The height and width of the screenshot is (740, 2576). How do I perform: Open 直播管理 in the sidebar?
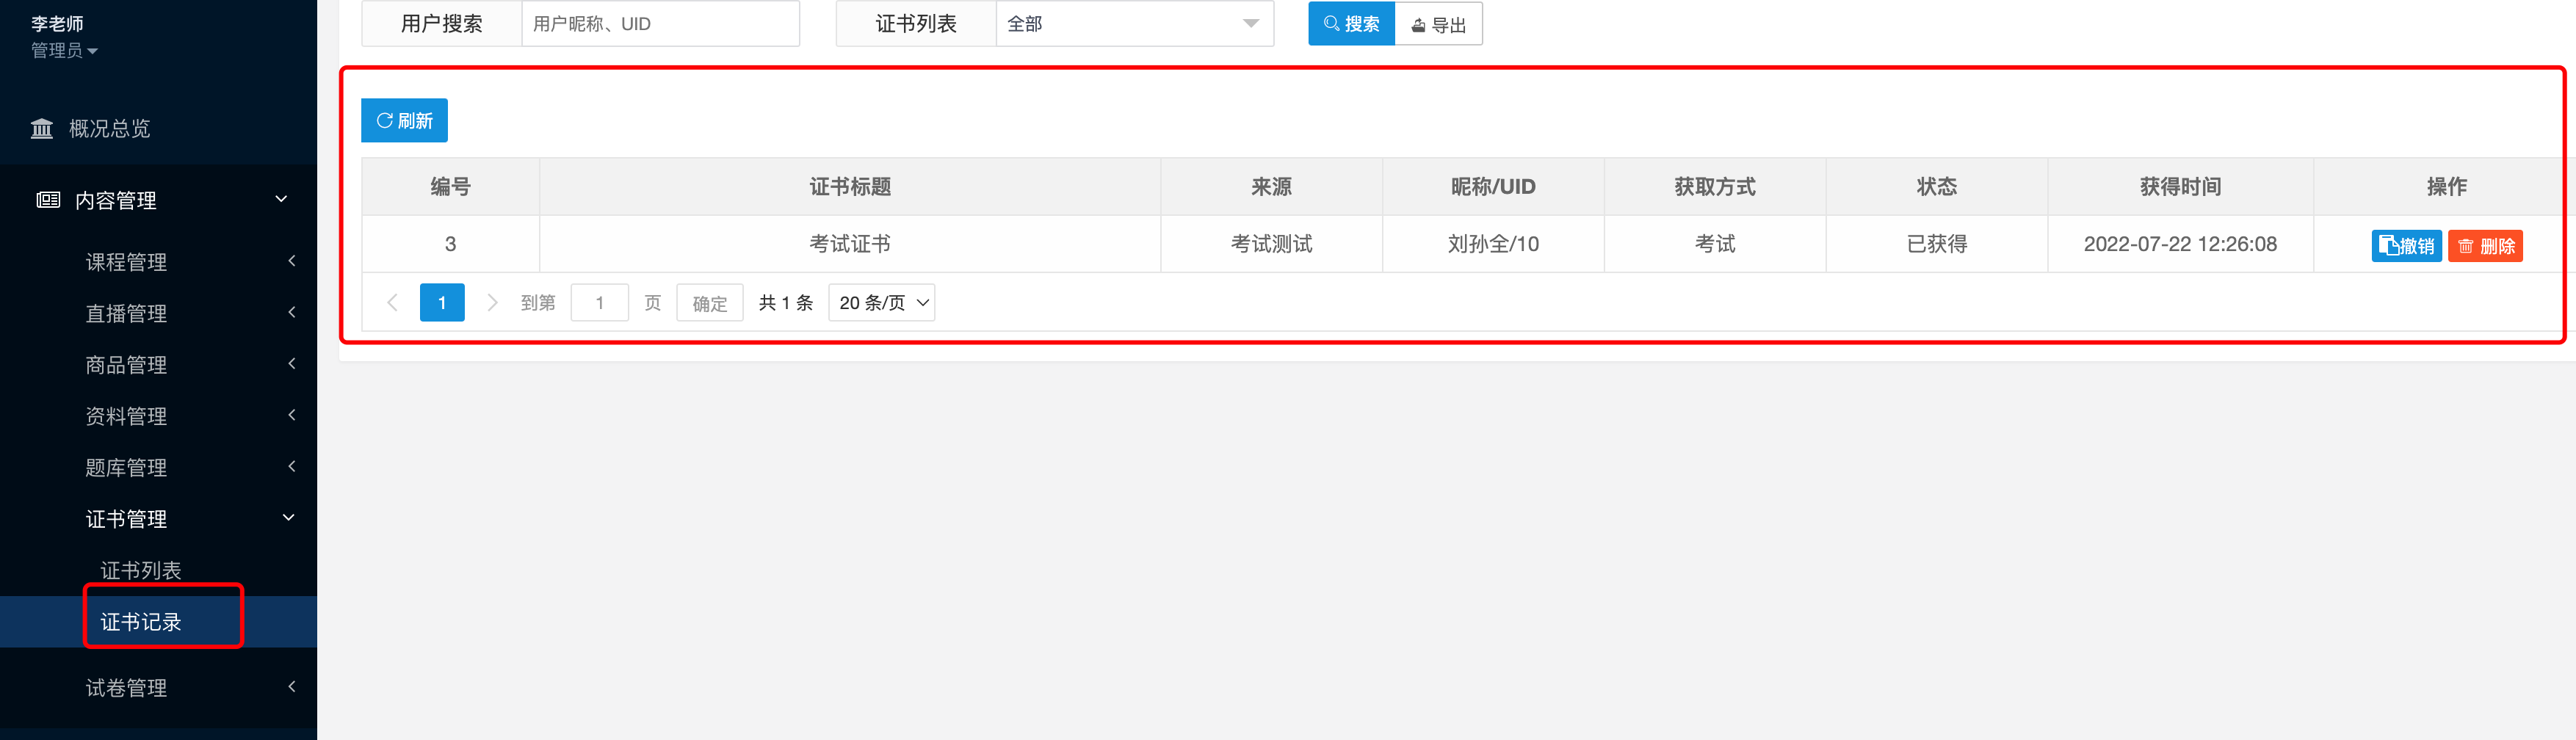(x=126, y=313)
